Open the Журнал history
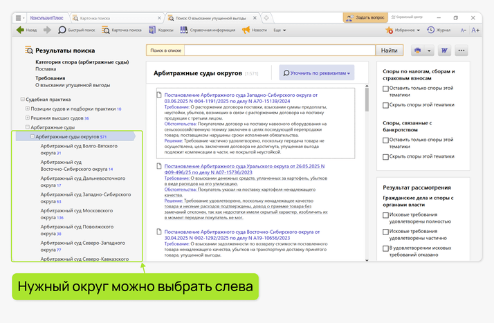 439,30
